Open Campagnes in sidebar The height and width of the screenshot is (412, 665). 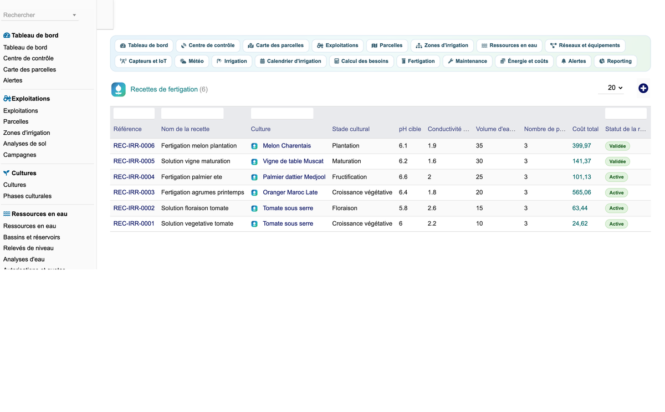coord(20,155)
